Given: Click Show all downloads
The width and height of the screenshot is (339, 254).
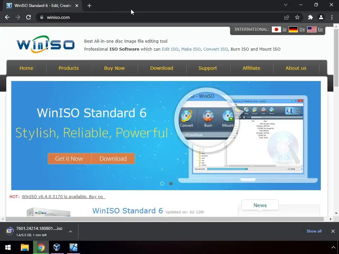Looking at the screenshot, I should pyautogui.click(x=314, y=231).
